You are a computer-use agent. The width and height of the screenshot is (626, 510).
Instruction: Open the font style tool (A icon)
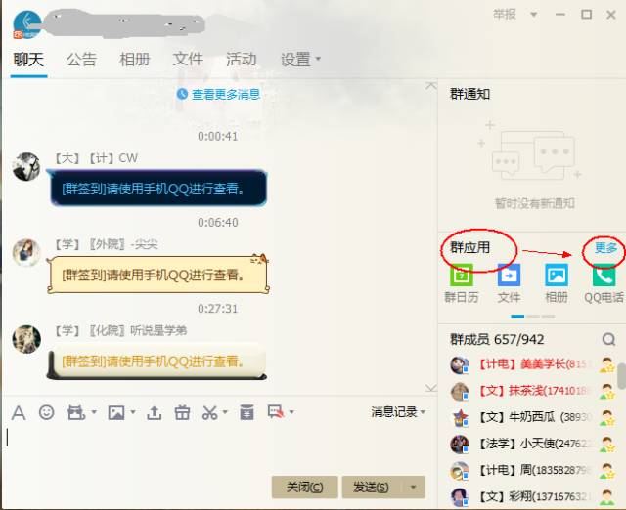(x=19, y=412)
